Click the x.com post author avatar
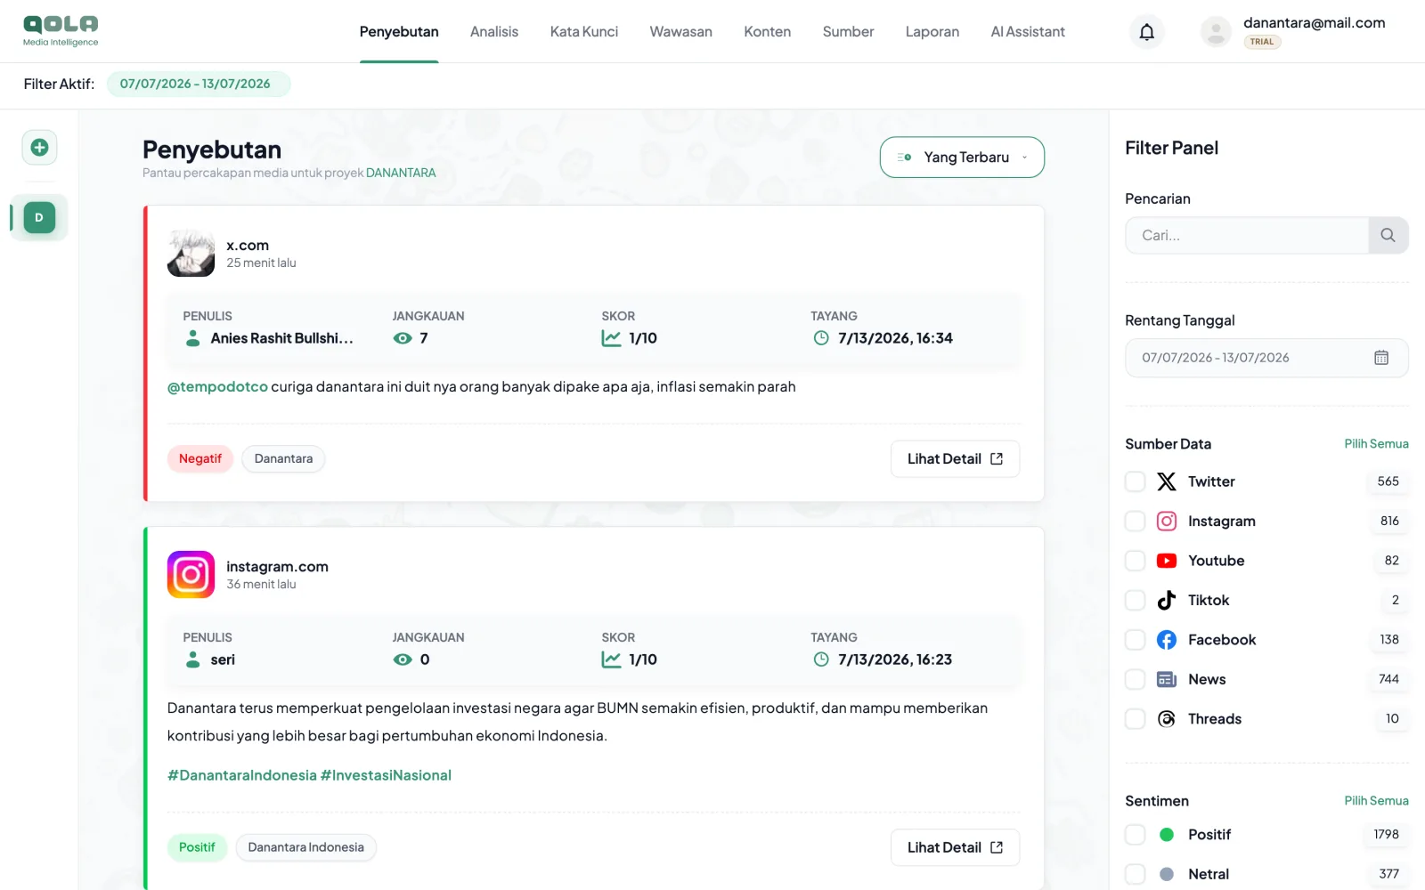Viewport: 1425px width, 890px height. tap(191, 253)
